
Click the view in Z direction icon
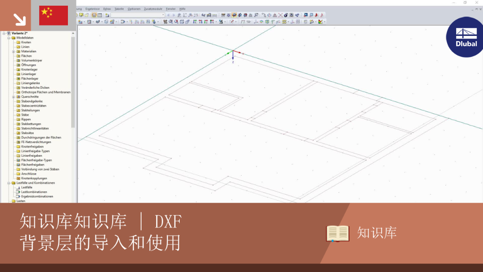tap(206, 22)
